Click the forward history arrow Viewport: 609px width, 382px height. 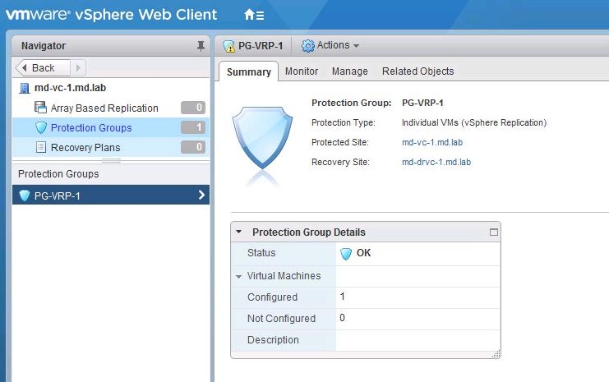coord(78,68)
